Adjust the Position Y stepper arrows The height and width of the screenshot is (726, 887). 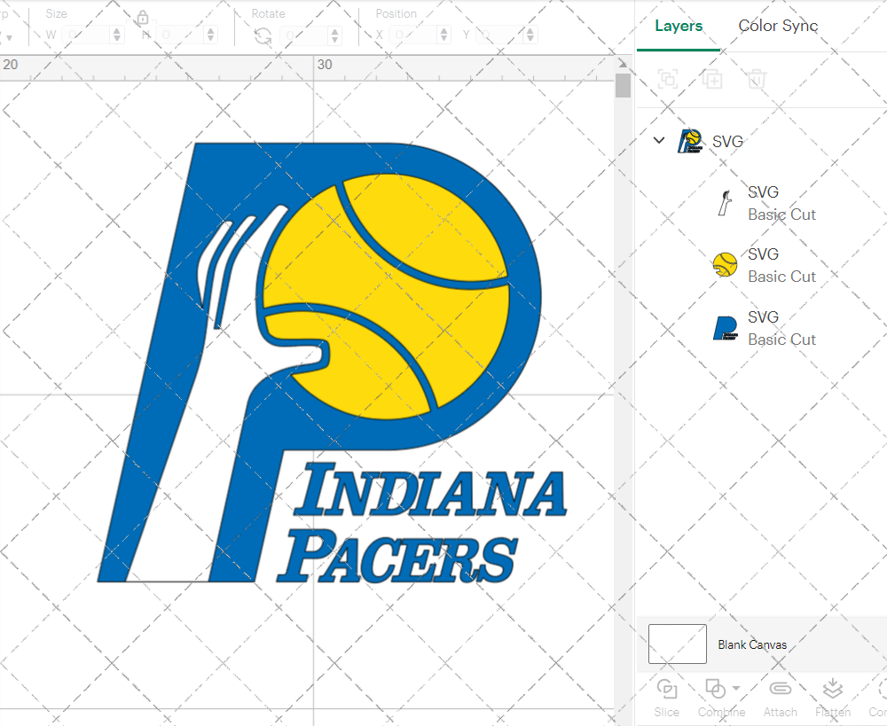(530, 35)
